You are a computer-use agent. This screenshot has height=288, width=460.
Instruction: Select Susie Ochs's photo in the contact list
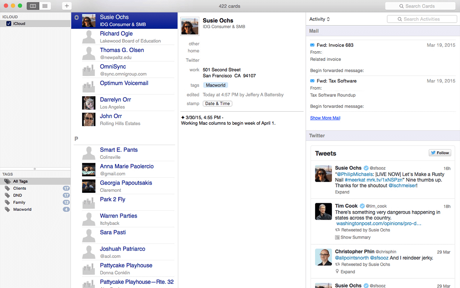click(89, 20)
